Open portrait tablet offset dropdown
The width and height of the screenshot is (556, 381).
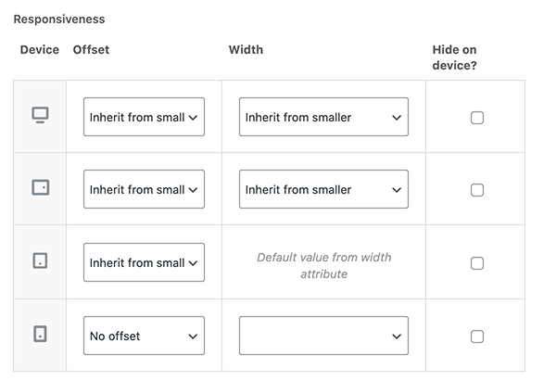tap(144, 262)
